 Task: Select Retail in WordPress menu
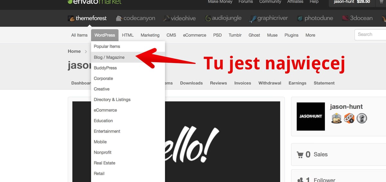[128, 174]
